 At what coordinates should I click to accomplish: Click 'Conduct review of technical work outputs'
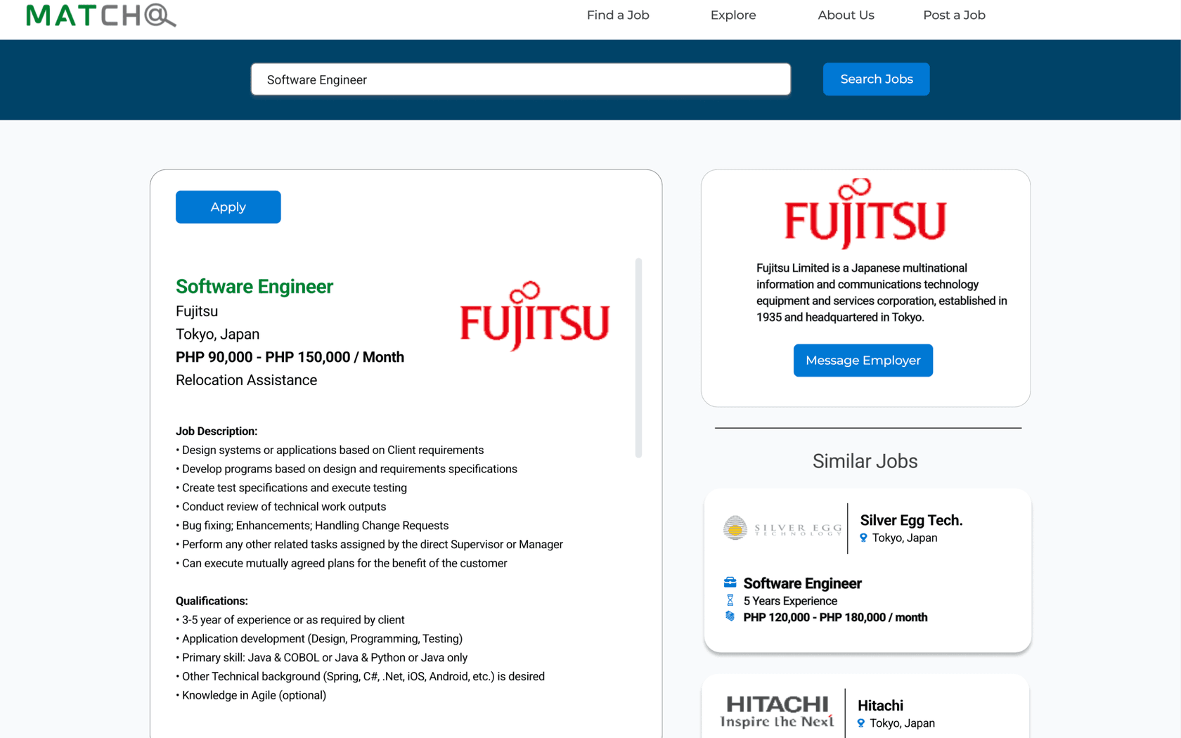point(281,507)
